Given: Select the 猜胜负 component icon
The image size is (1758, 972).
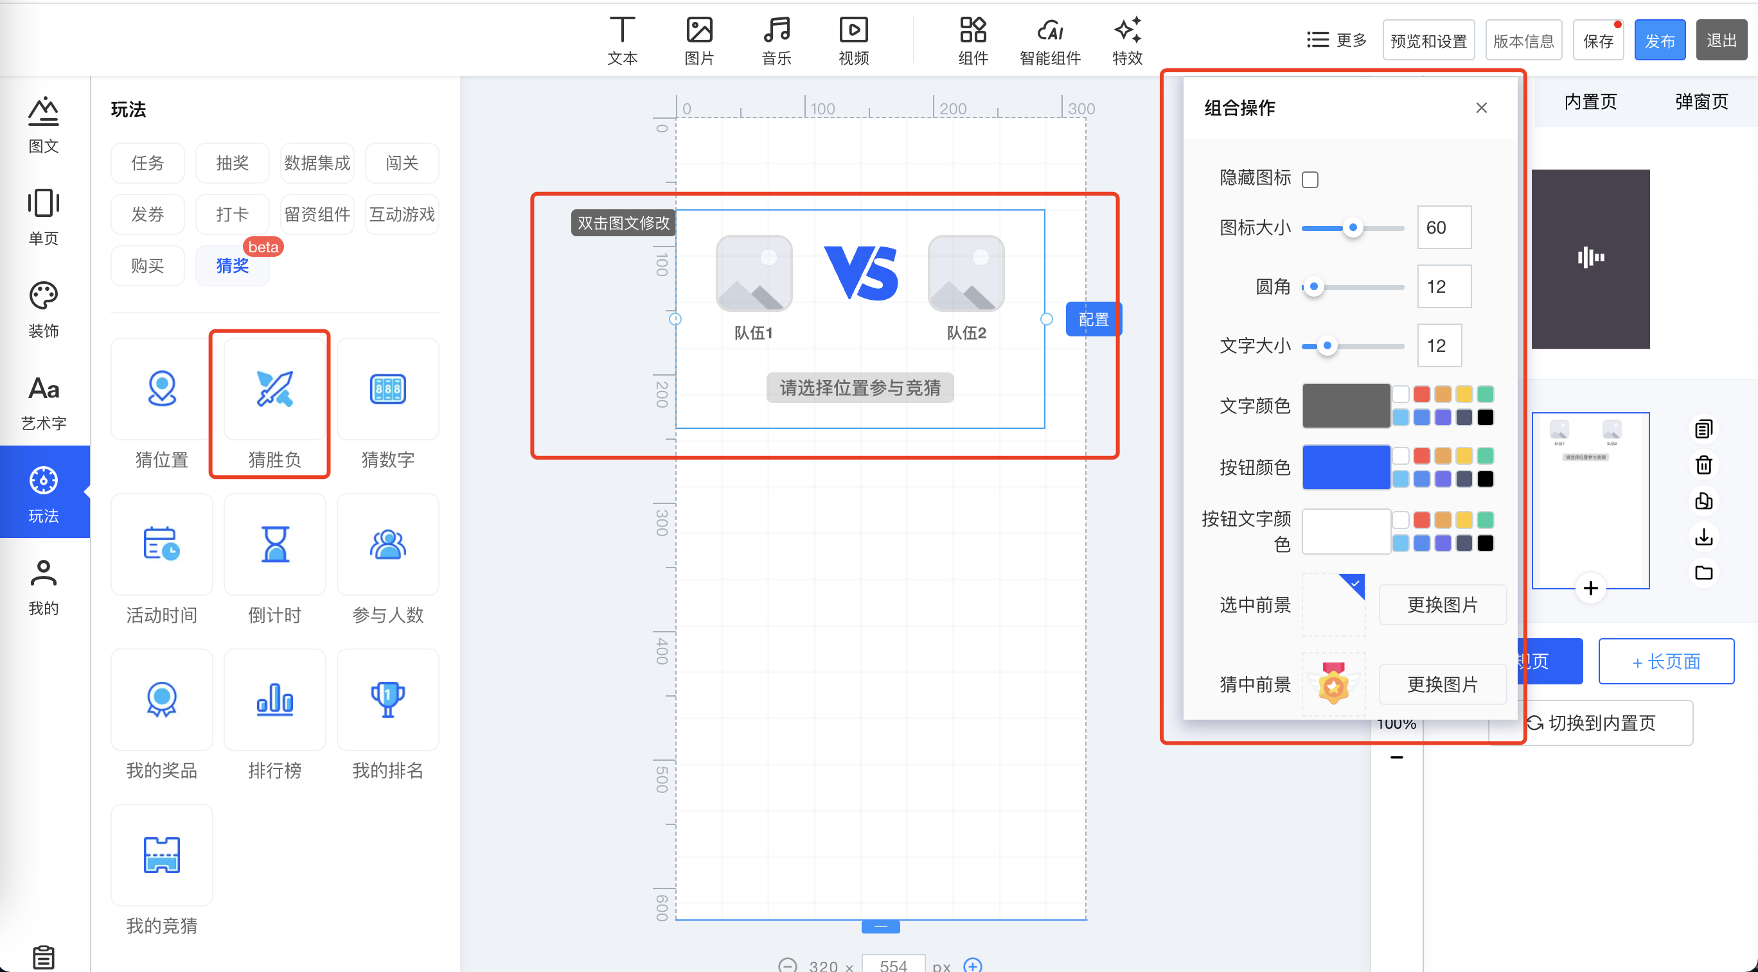Looking at the screenshot, I should point(274,390).
